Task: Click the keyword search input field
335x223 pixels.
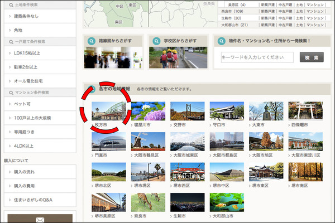Action: pos(257,57)
